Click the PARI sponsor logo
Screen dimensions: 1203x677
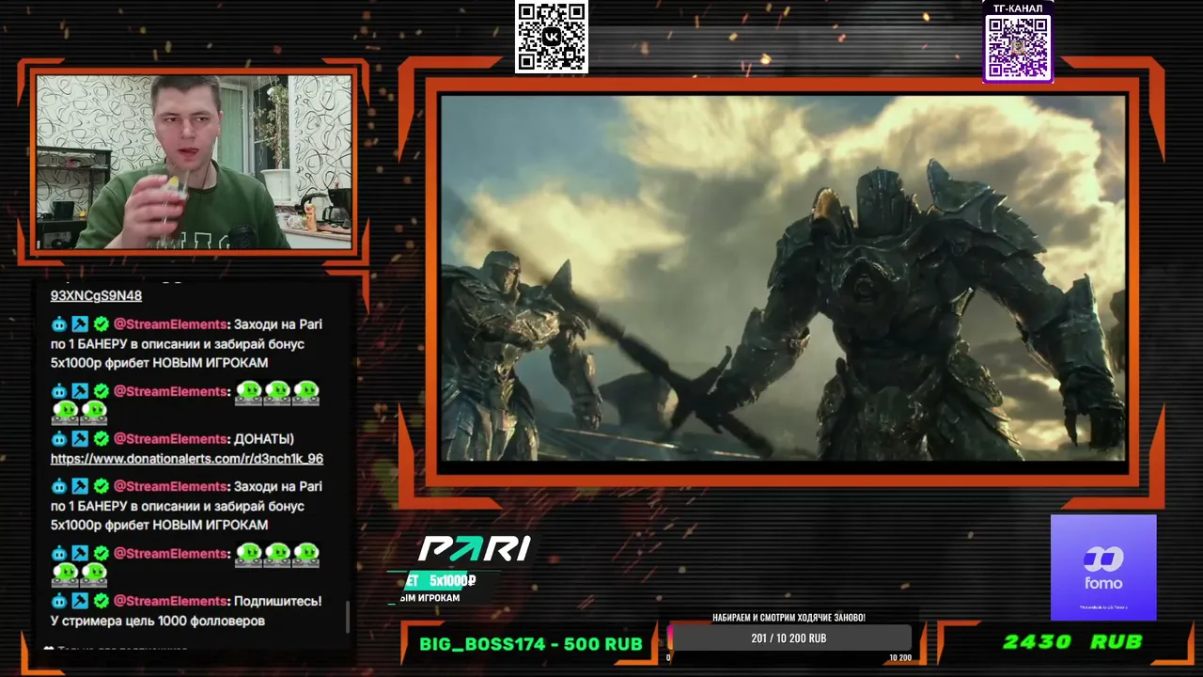475,549
